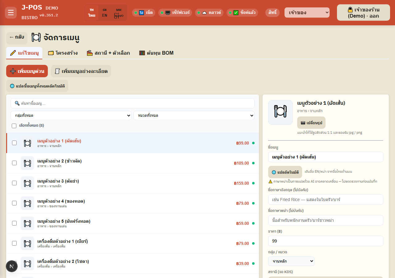Switch language to EN
This screenshot has width=395, height=278.
pos(105,13)
